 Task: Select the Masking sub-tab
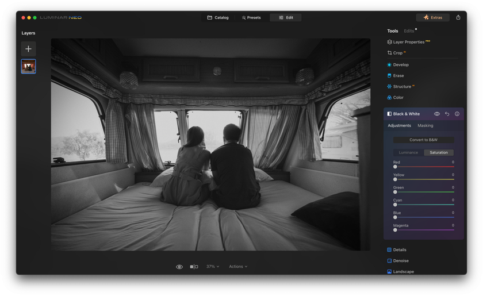tap(425, 125)
